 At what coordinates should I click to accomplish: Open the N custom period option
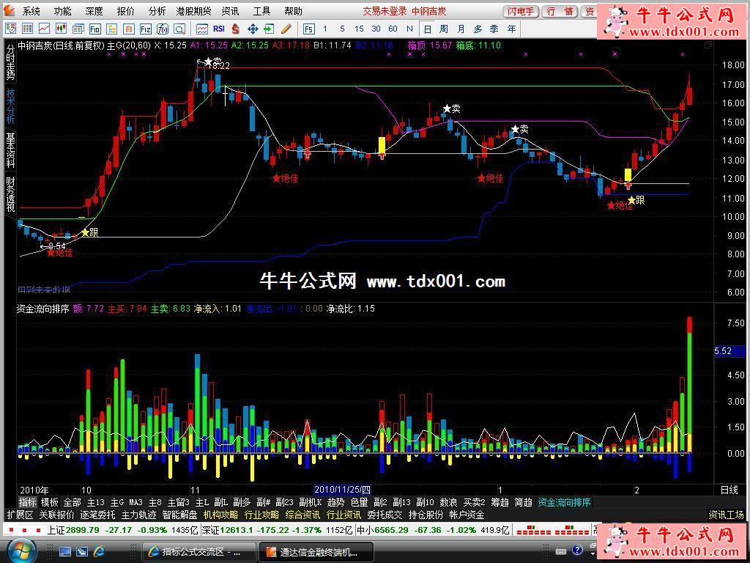coord(409,29)
